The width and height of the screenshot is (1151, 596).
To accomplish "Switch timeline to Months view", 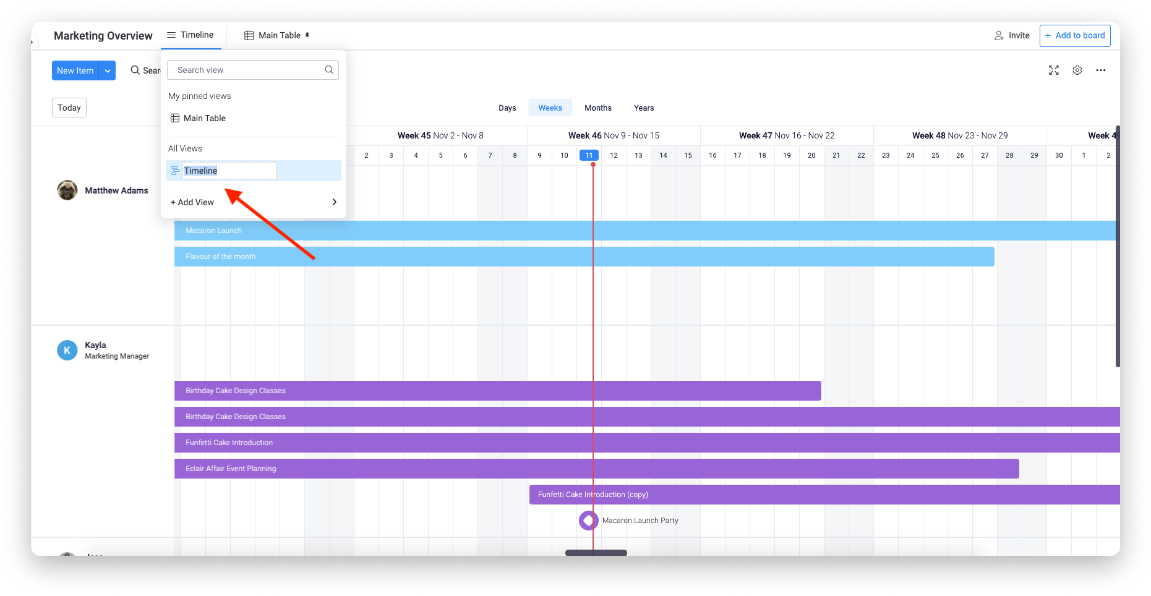I will point(597,108).
